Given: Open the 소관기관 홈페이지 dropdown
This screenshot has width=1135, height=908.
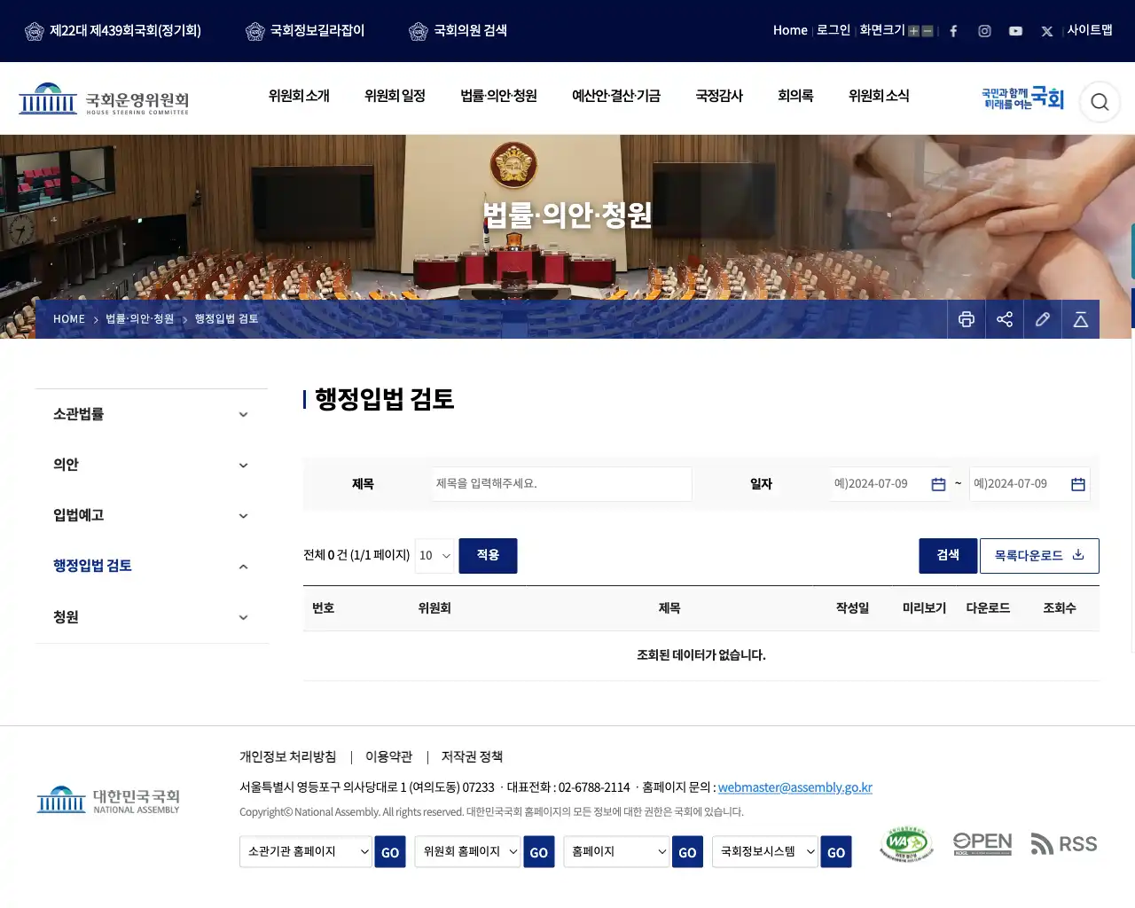Looking at the screenshot, I should (x=306, y=851).
